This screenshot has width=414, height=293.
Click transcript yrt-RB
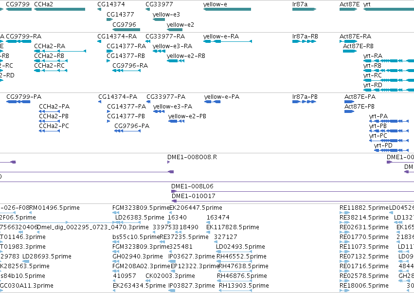389,71
